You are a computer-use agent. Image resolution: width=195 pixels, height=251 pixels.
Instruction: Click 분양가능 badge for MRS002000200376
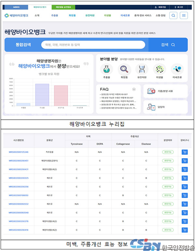coord(168,221)
